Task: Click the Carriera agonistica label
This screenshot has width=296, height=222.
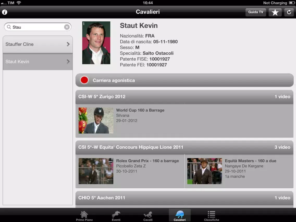Action: pyautogui.click(x=114, y=81)
